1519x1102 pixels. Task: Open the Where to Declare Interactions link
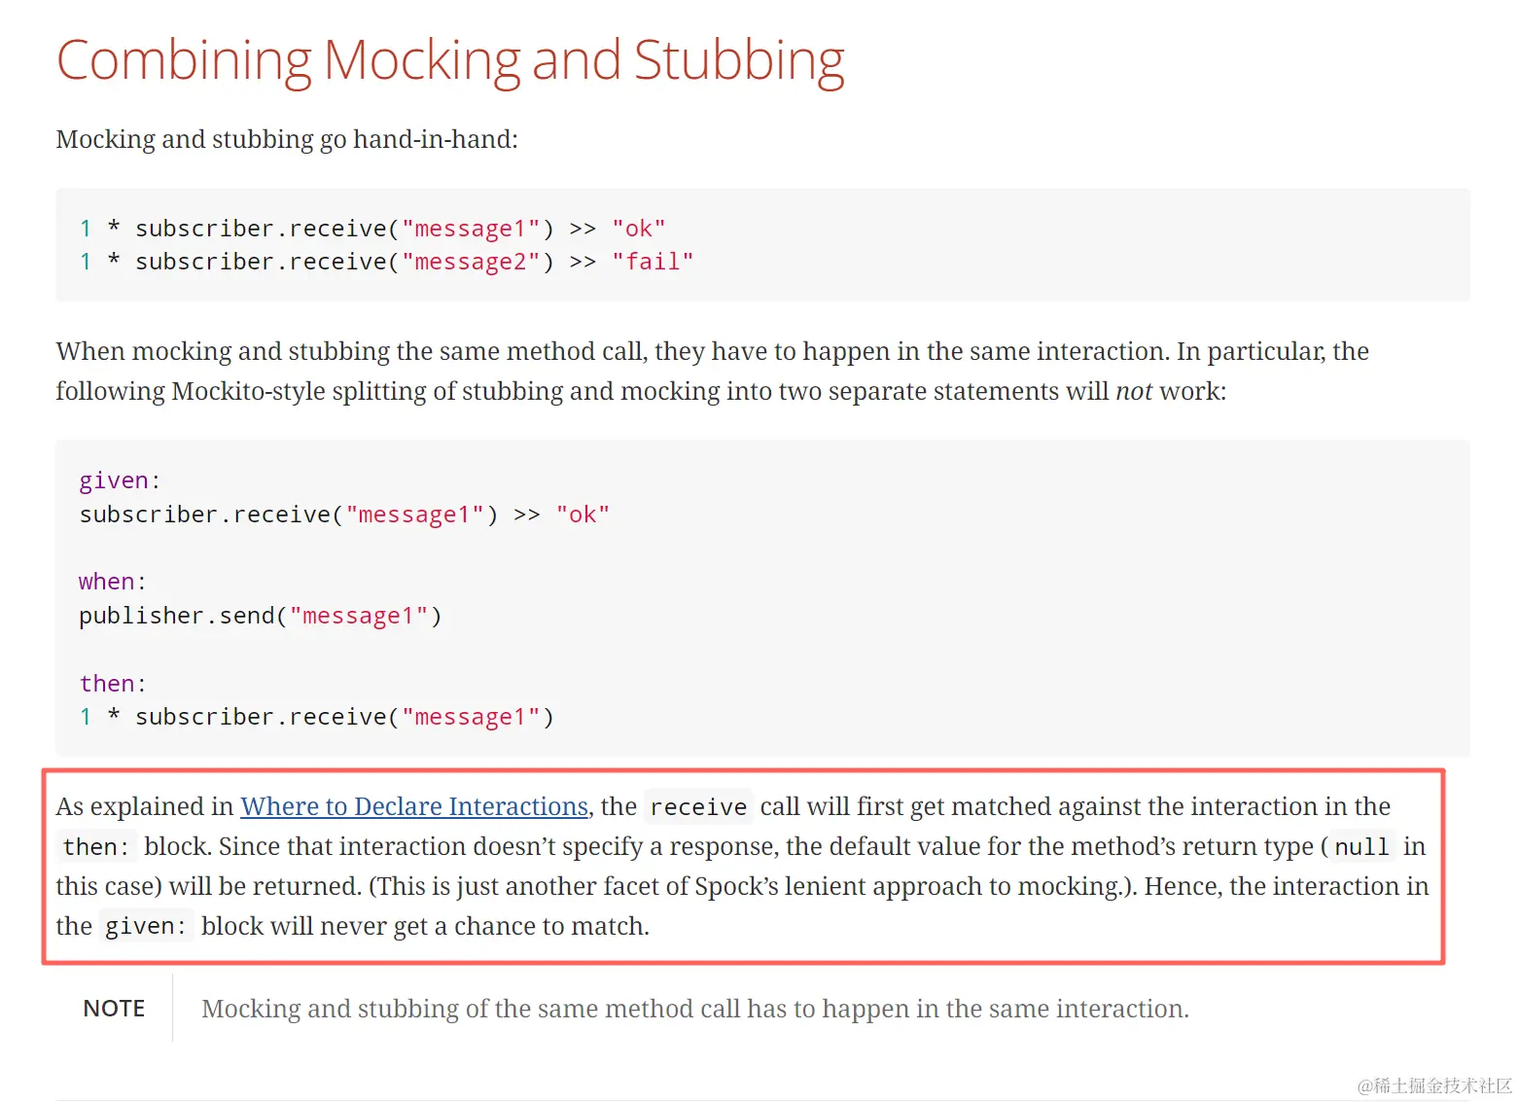(414, 806)
